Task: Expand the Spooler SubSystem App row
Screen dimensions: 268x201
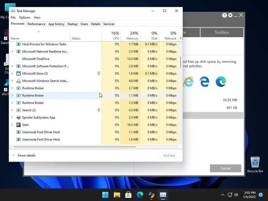Action: tap(12, 118)
